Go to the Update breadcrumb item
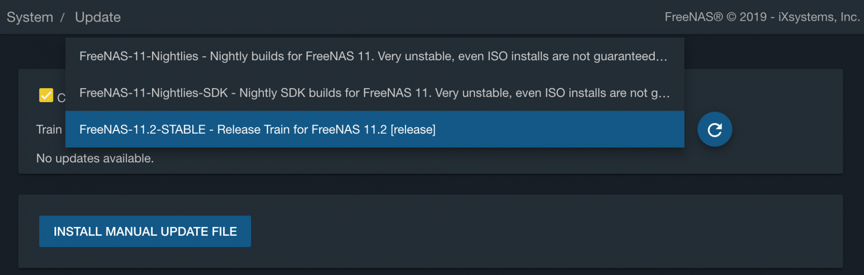The height and width of the screenshot is (275, 864). pyautogui.click(x=98, y=17)
